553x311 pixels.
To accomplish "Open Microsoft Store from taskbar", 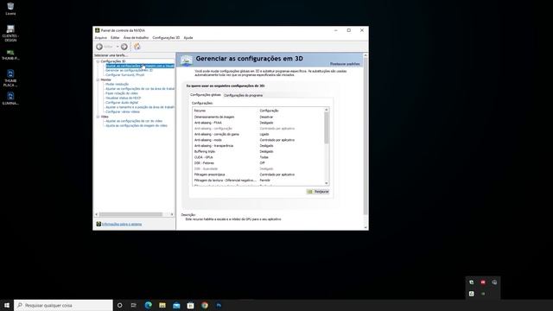I will [190, 305].
